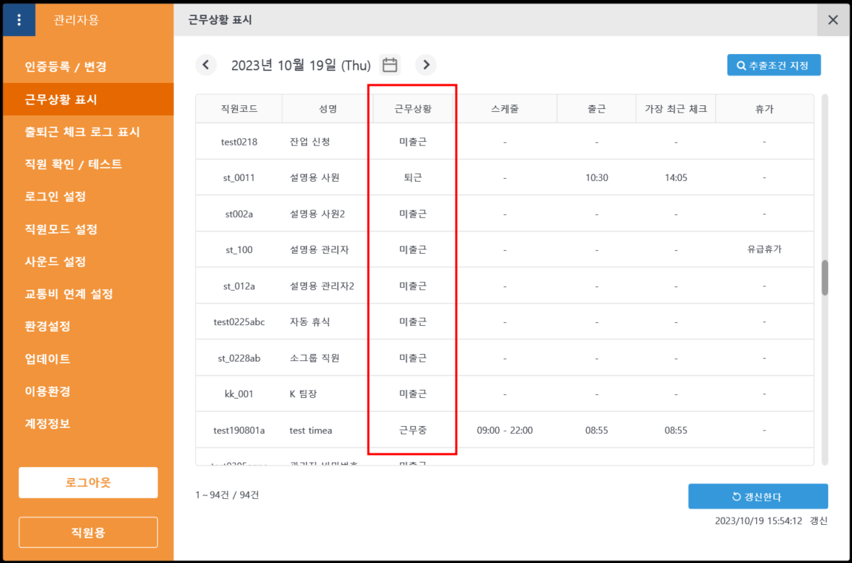Open 환경설정 in sidebar

point(48,327)
